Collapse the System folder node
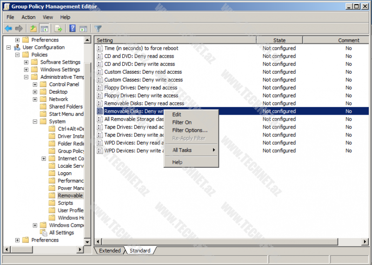Image resolution: width=372 pixels, height=265 pixels. (x=35, y=122)
